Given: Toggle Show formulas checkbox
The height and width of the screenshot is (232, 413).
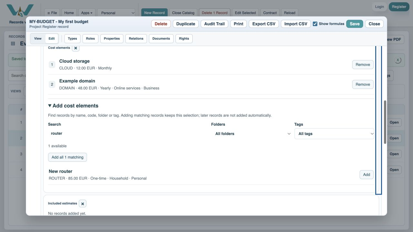Looking at the screenshot, I should click(315, 24).
